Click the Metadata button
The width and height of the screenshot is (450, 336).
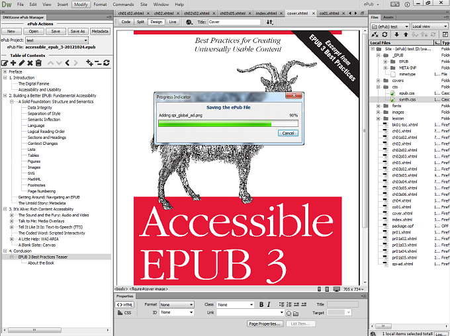tap(100, 31)
